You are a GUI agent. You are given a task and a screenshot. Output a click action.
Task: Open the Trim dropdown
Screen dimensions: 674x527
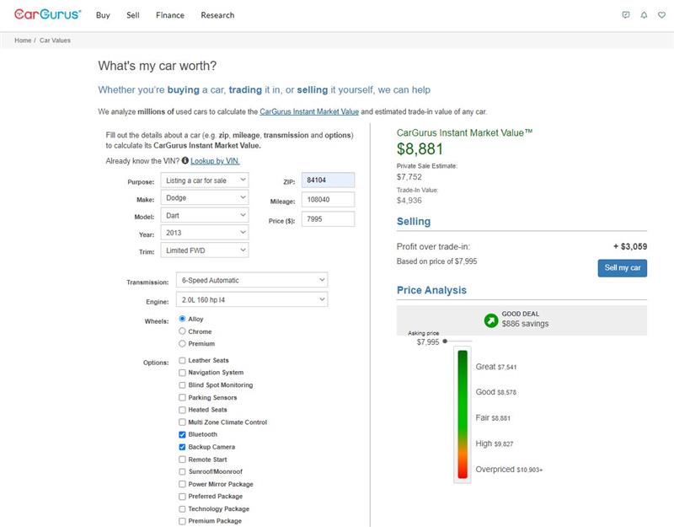coord(205,250)
